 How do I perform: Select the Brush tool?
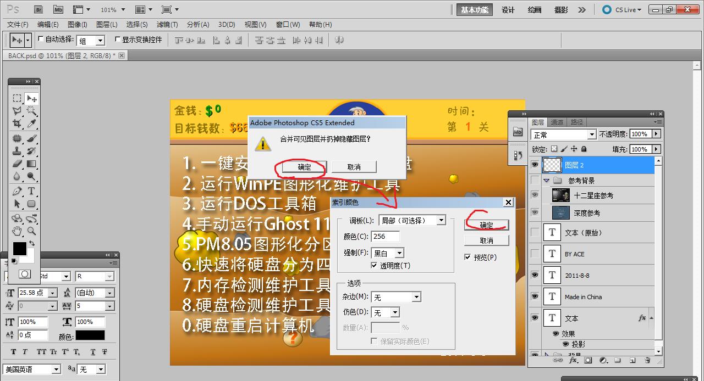pyautogui.click(x=31, y=138)
